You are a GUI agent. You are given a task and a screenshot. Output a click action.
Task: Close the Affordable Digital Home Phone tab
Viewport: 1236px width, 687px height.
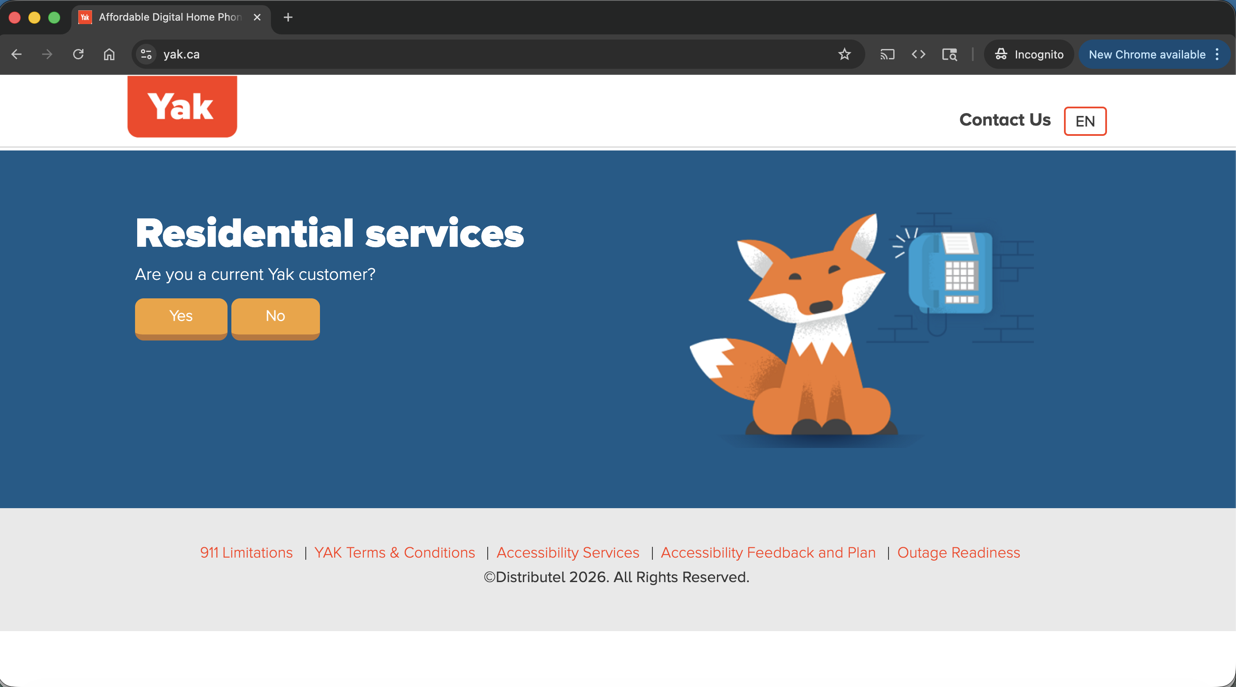coord(257,17)
